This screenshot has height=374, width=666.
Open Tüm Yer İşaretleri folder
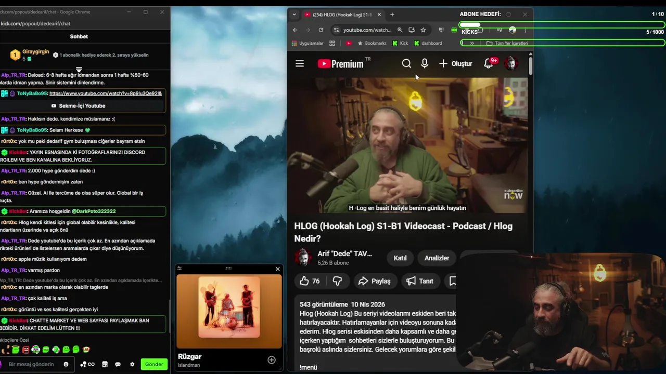tap(507, 43)
